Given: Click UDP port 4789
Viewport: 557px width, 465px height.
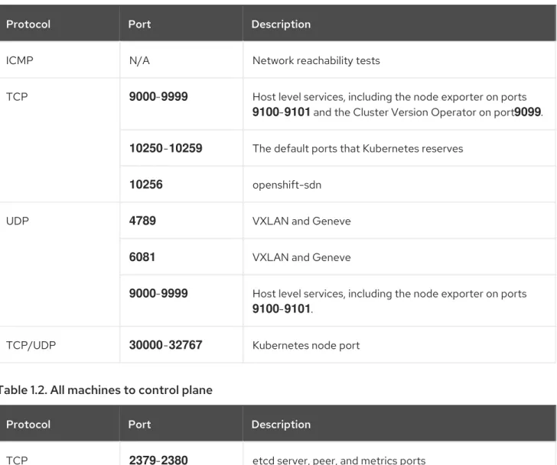Looking at the screenshot, I should tap(142, 221).
